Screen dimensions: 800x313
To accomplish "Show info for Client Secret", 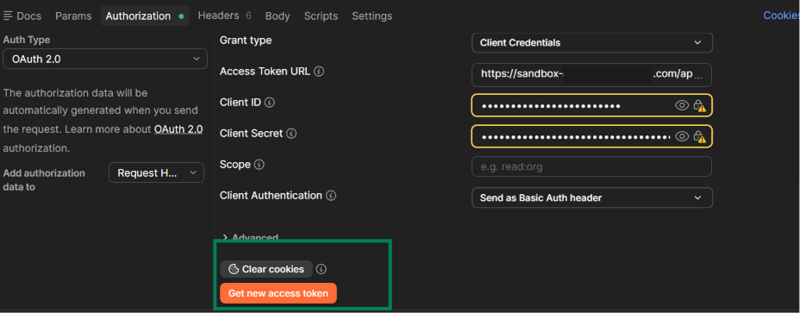I will coord(291,134).
